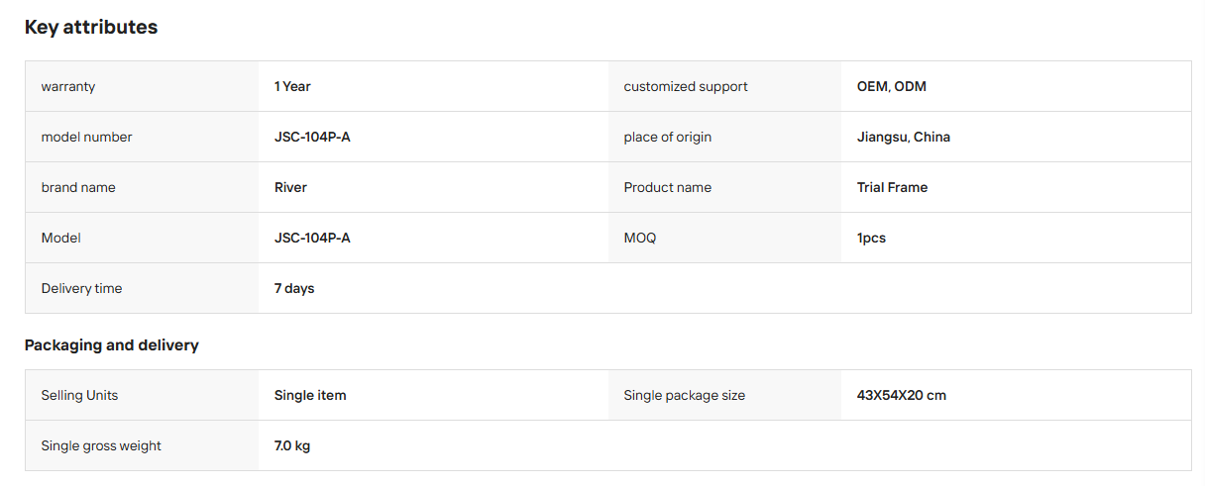Click the Delivery time 7 days value
Viewport: 1205px width, 486px height.
pos(294,288)
